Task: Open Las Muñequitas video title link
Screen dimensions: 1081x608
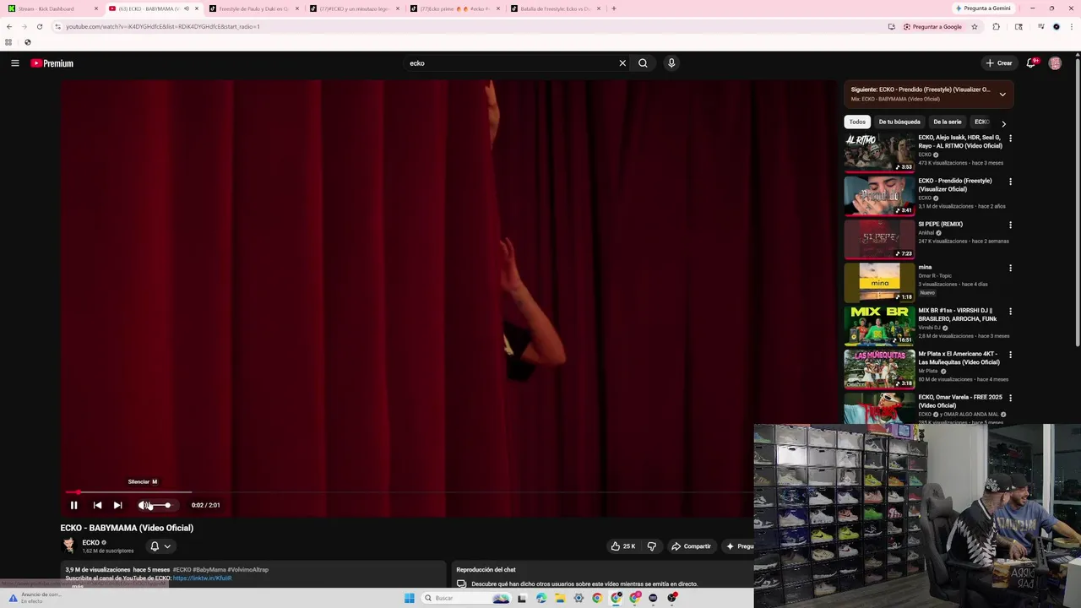Action: 959,357
